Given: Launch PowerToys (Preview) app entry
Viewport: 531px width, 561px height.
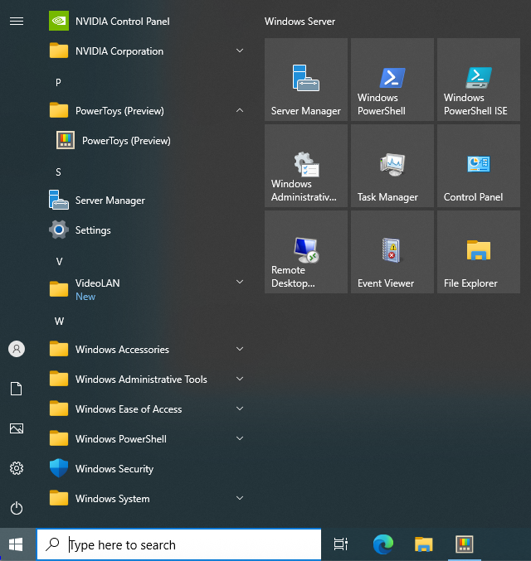Looking at the screenshot, I should coord(147,141).
